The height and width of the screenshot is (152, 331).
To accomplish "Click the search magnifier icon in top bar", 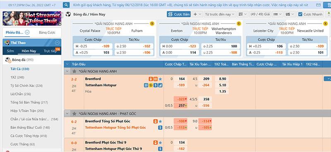I will coord(66,5).
